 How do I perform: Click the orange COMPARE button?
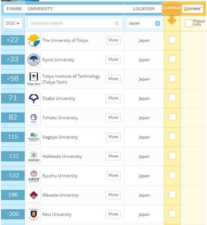(x=172, y=8)
